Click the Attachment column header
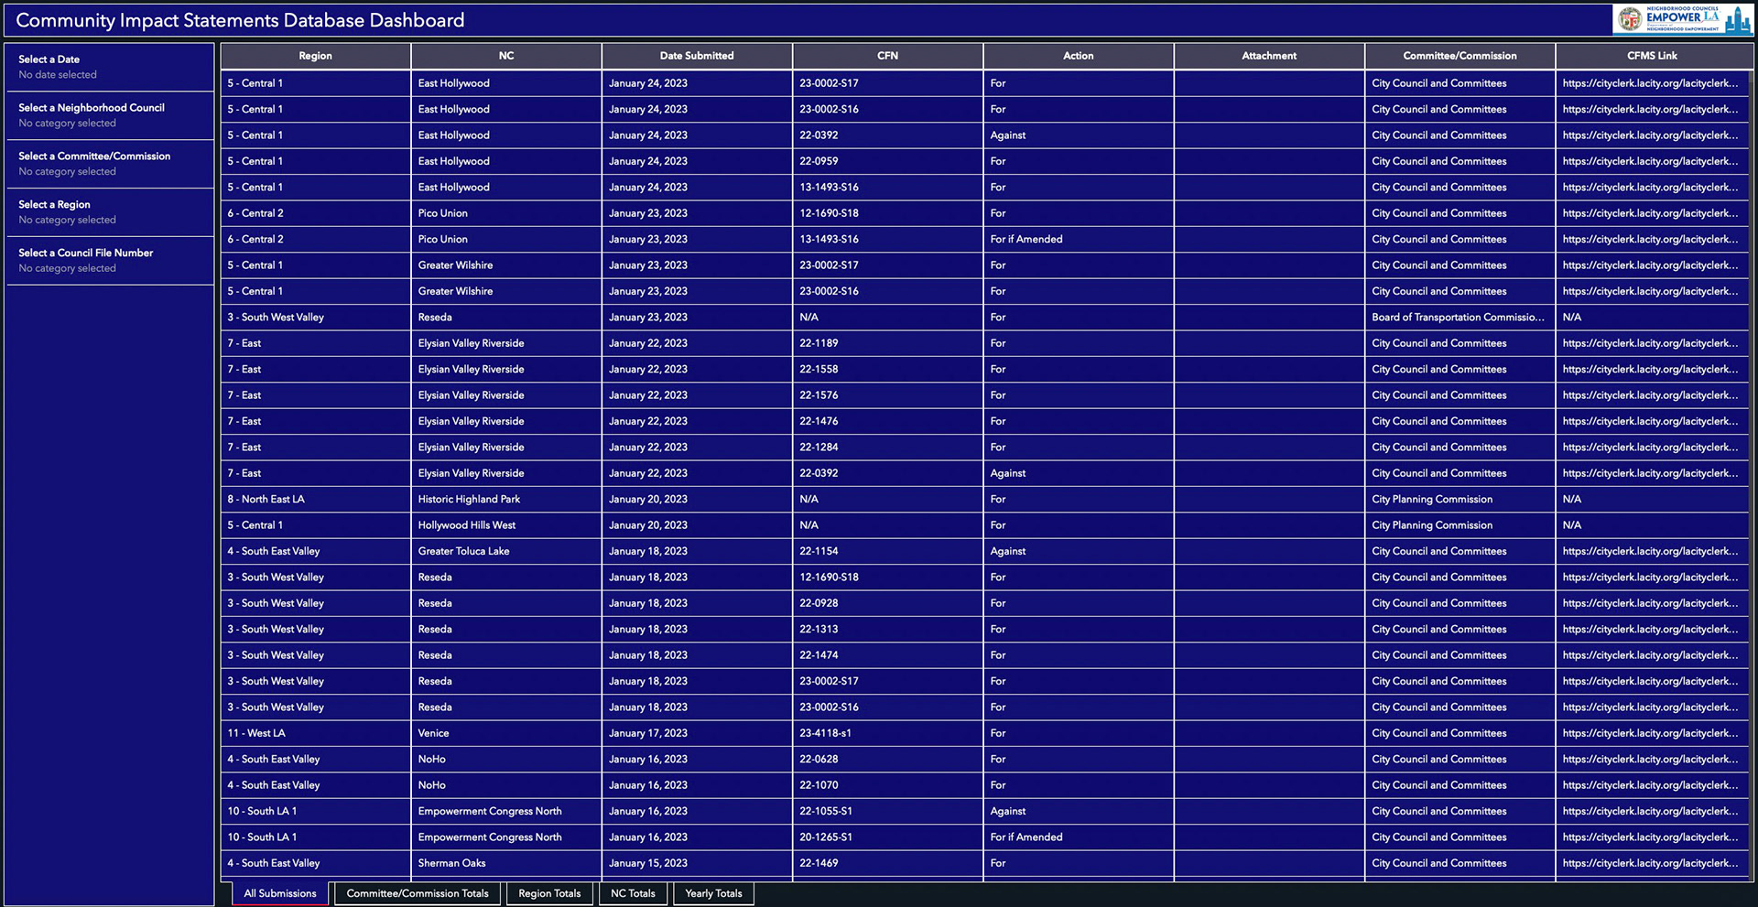The width and height of the screenshot is (1758, 907). point(1269,56)
